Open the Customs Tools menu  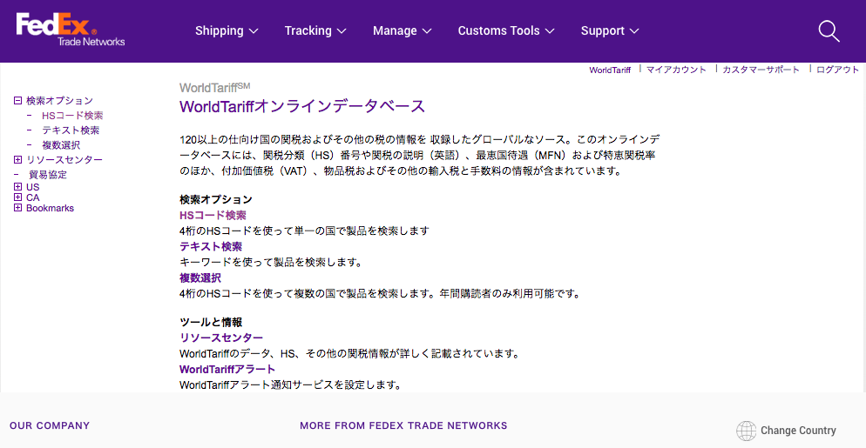[506, 31]
